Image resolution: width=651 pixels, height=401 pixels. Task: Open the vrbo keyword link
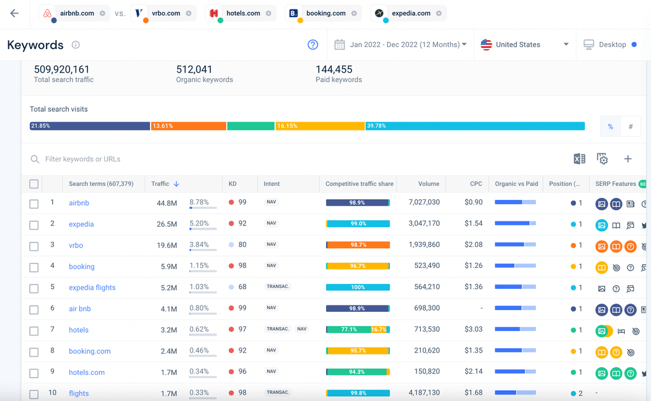tap(76, 245)
